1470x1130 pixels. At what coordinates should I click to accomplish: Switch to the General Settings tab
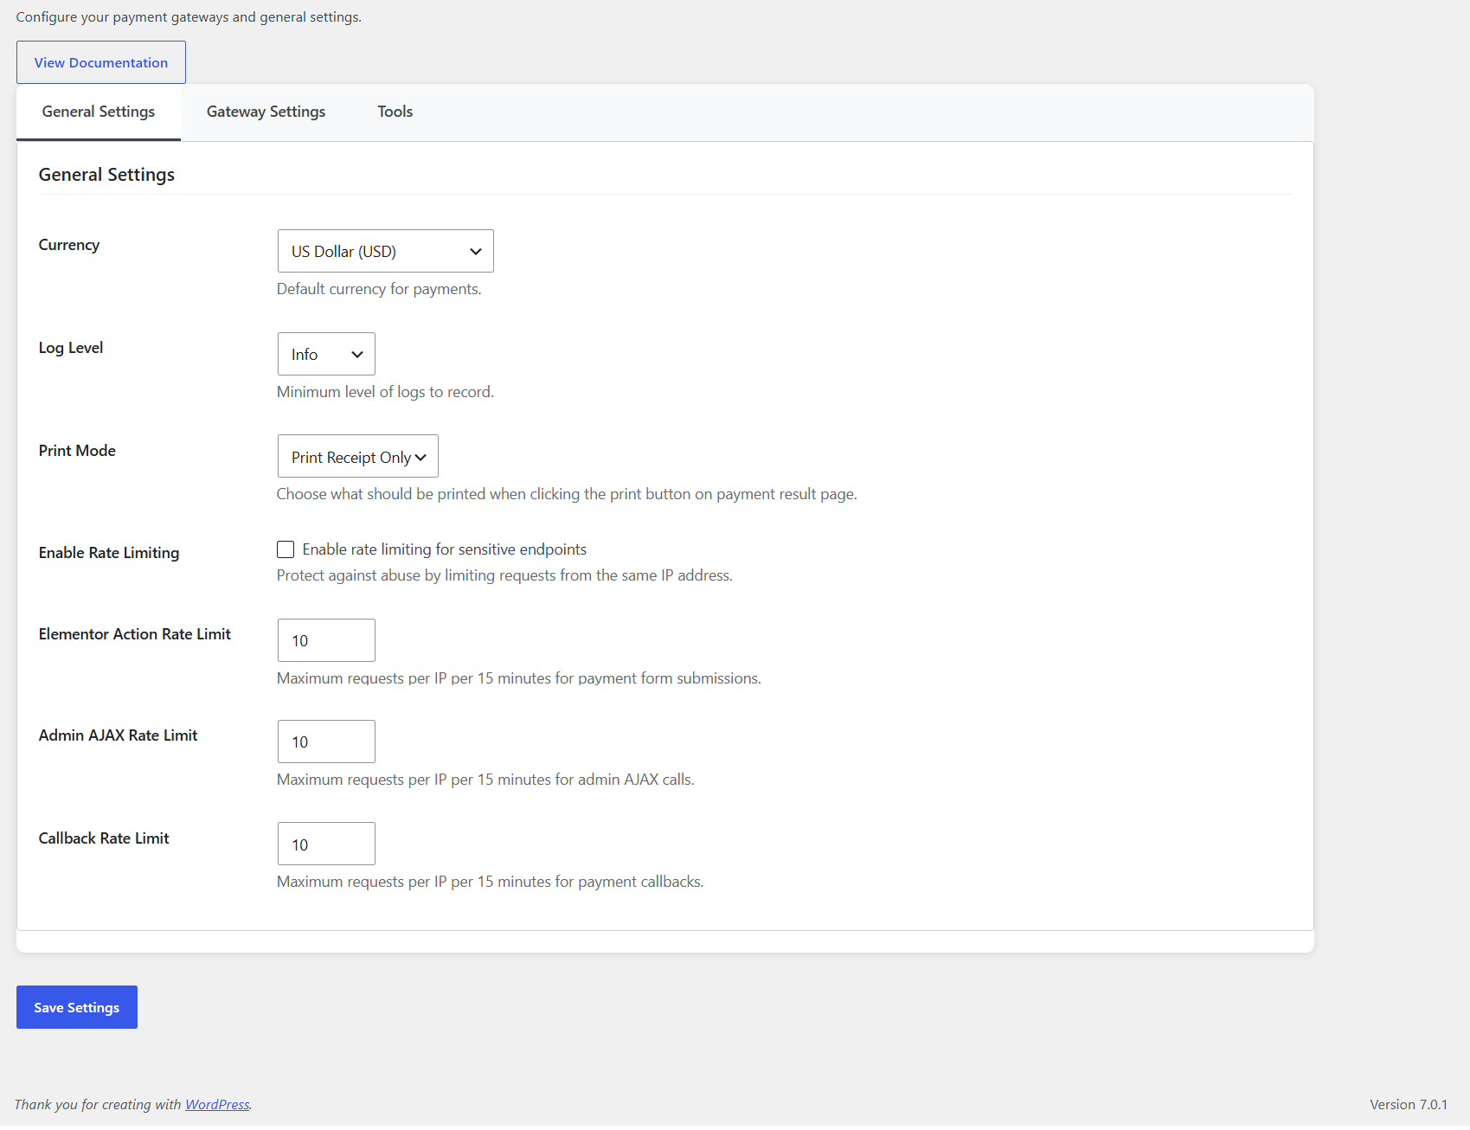pos(99,112)
